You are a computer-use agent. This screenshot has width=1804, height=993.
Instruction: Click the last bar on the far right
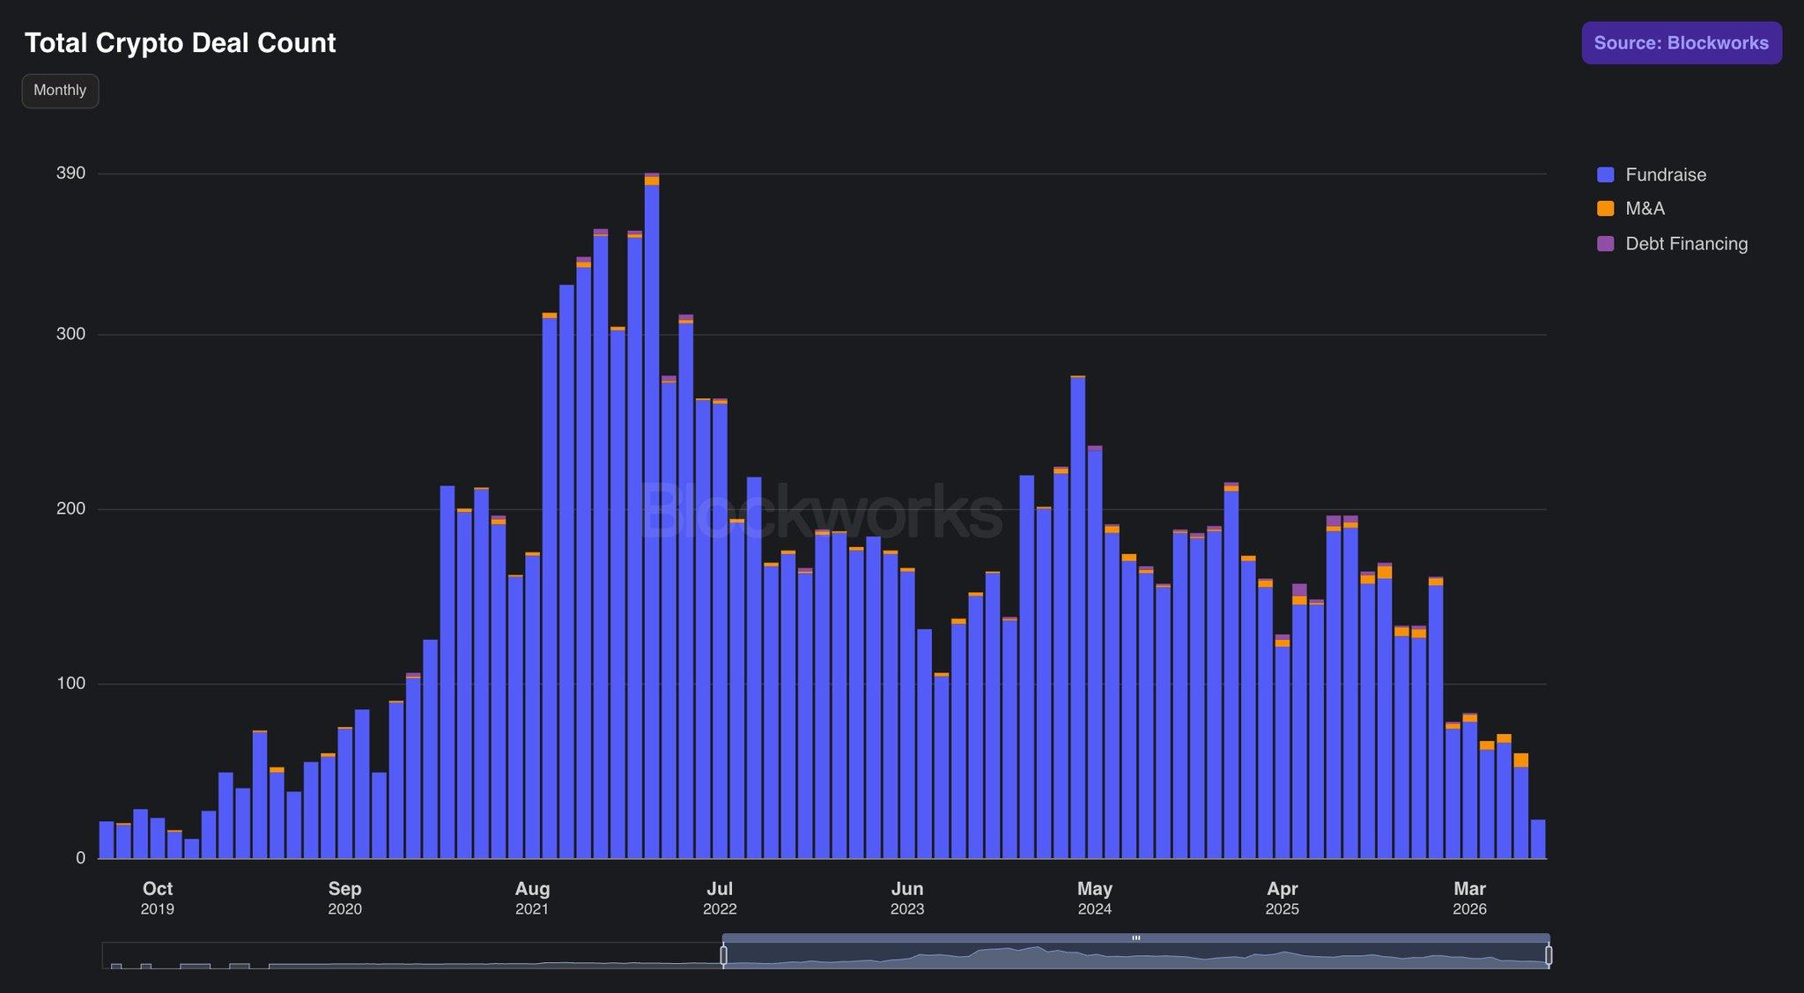click(x=1538, y=839)
